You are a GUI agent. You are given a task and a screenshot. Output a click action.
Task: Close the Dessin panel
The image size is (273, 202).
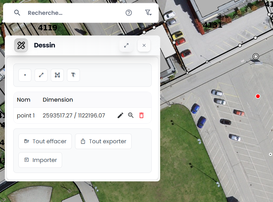click(144, 45)
